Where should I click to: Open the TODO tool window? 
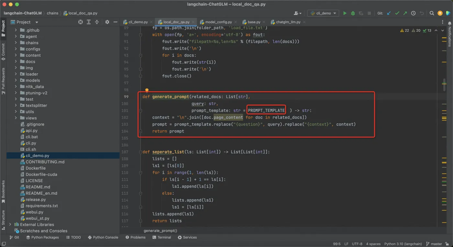pos(73,237)
